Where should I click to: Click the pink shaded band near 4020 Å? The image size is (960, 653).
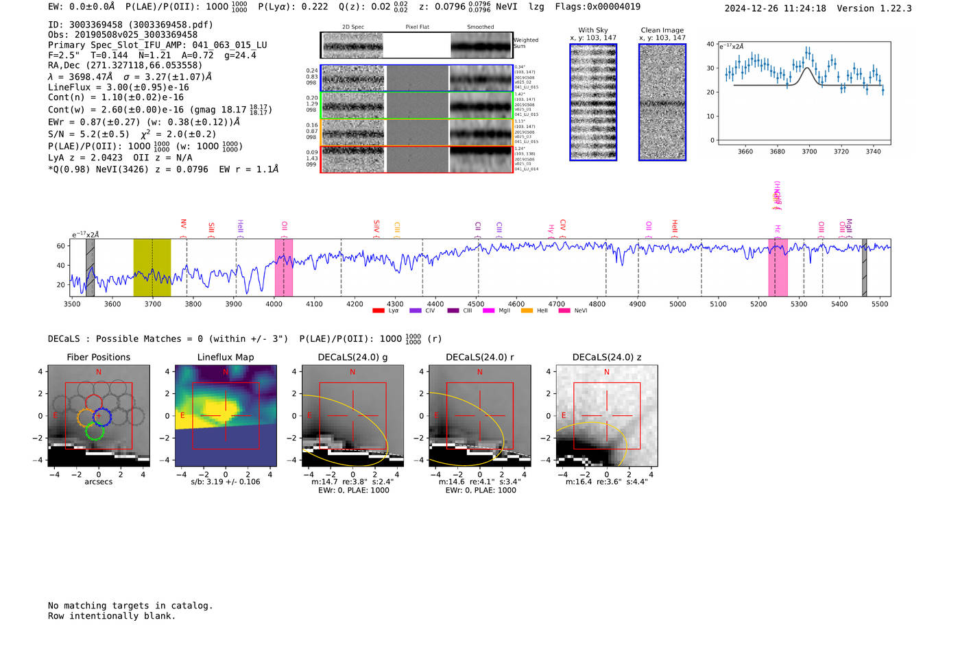coord(284,267)
